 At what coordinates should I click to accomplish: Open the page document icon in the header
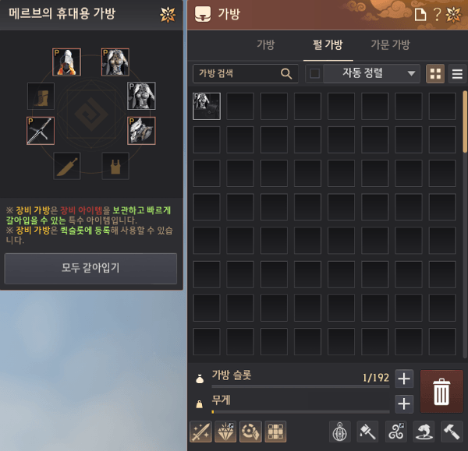(x=420, y=14)
